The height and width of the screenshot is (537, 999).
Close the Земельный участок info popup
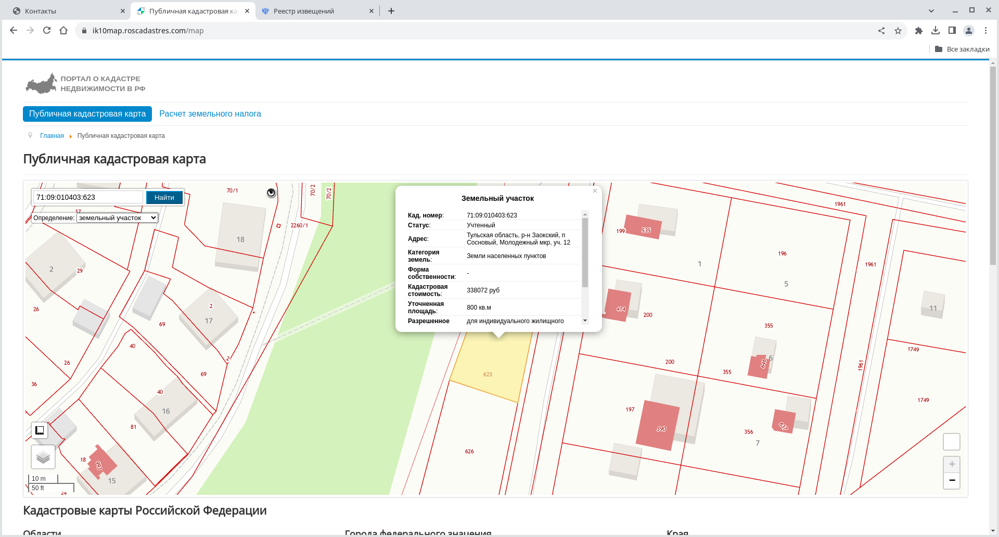(x=595, y=191)
